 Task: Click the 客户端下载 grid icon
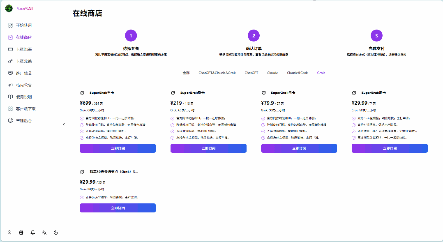[x=10, y=109]
